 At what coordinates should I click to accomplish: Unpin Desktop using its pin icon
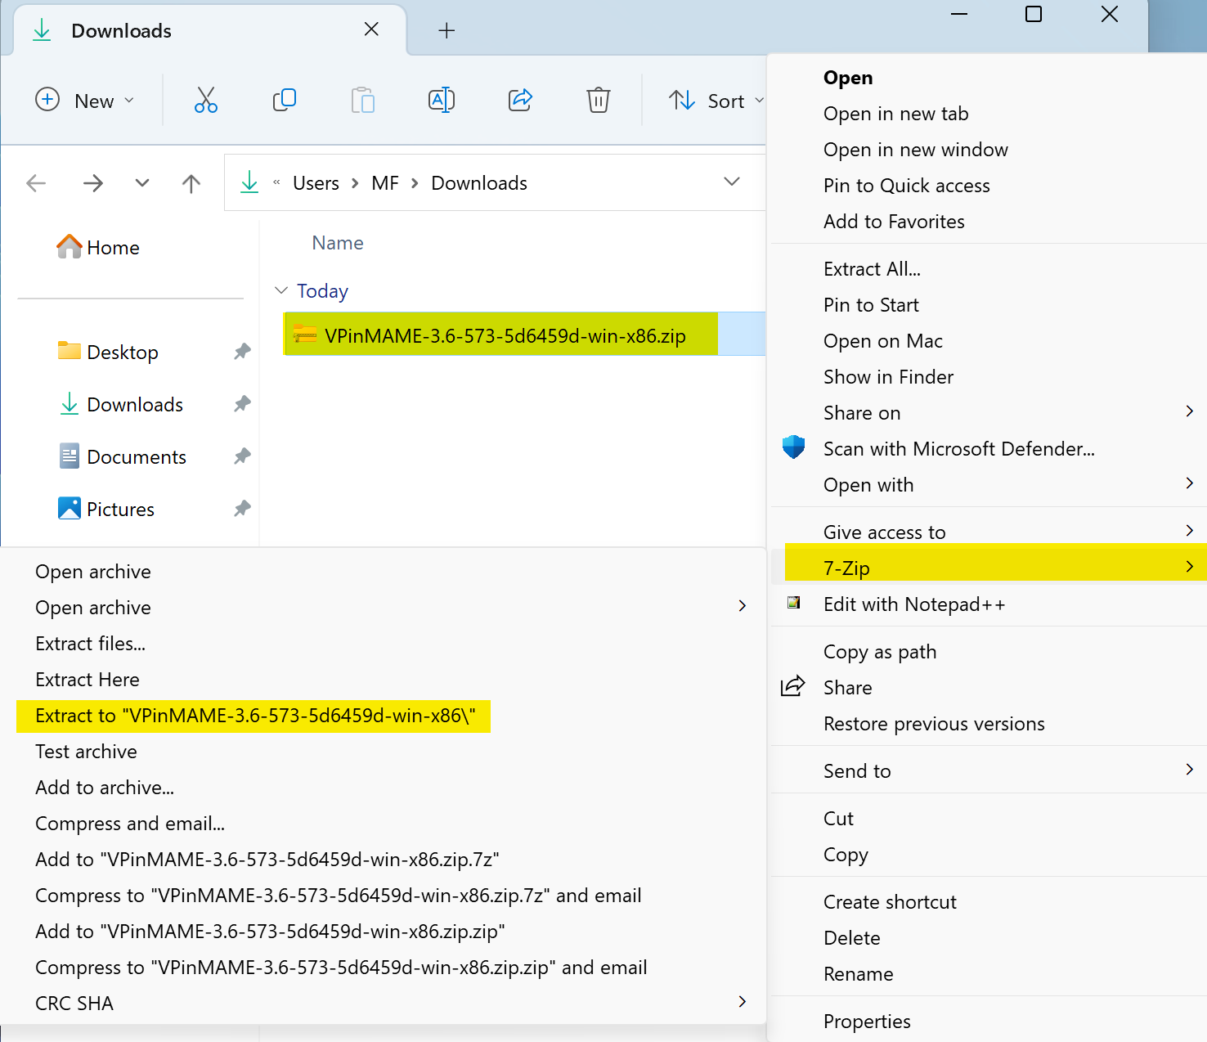(242, 352)
